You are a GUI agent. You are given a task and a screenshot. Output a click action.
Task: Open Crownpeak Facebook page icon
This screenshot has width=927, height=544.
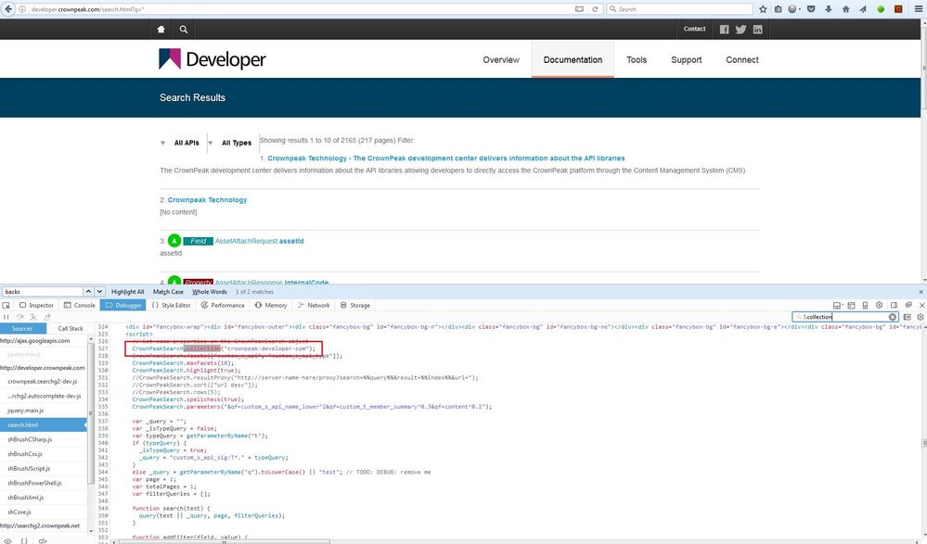[x=724, y=29]
